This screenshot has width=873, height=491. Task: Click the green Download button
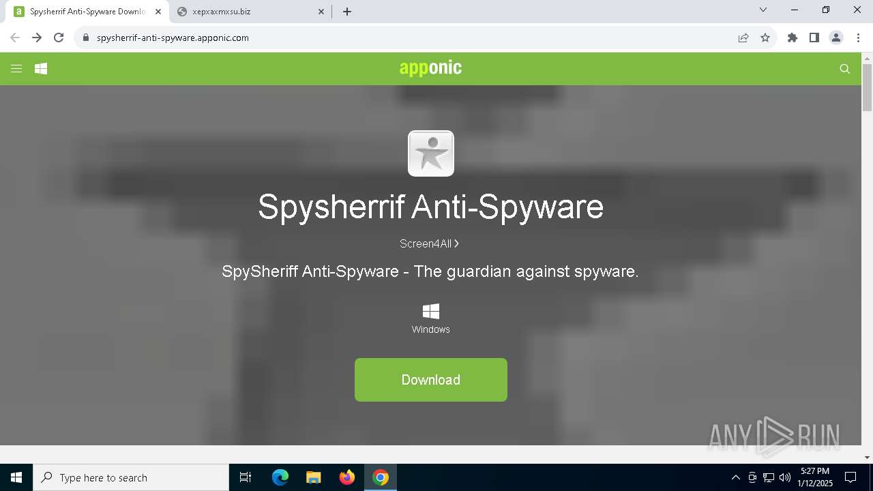click(x=431, y=380)
